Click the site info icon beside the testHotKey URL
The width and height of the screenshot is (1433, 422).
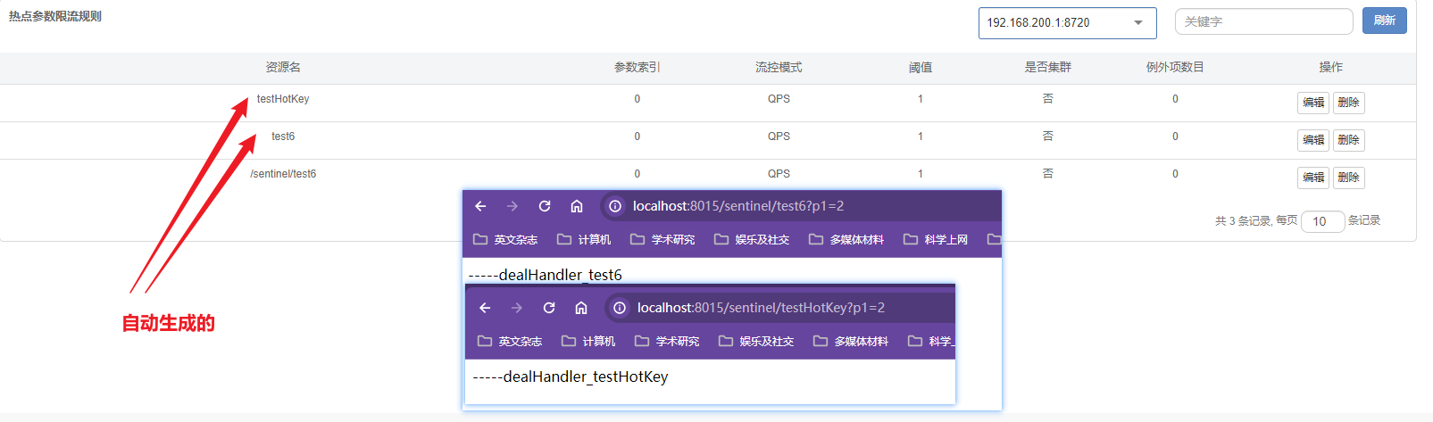pos(620,308)
